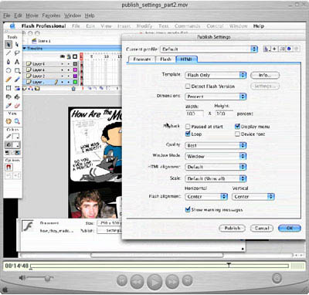Image resolution: width=309 pixels, height=295 pixels.
Task: Click the Flash document icon in Properties
Action: coord(28,226)
